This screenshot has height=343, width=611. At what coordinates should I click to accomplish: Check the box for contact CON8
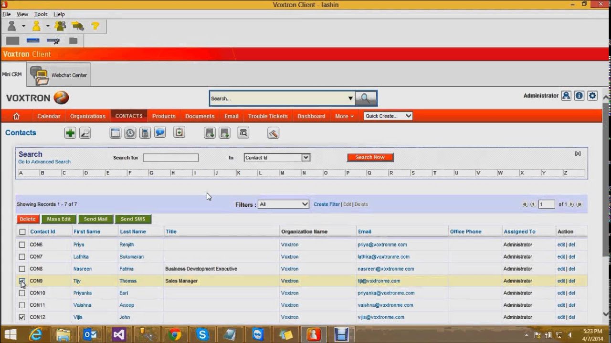pos(22,269)
